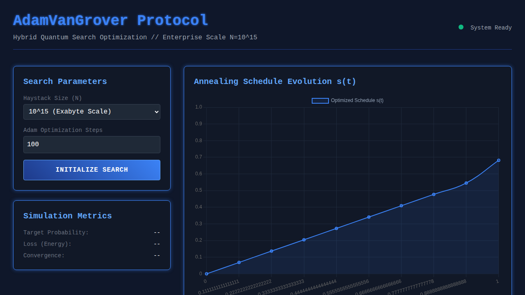Open the Haystack Size dropdown
Viewport: 525px width, 295px height.
[x=91, y=111]
